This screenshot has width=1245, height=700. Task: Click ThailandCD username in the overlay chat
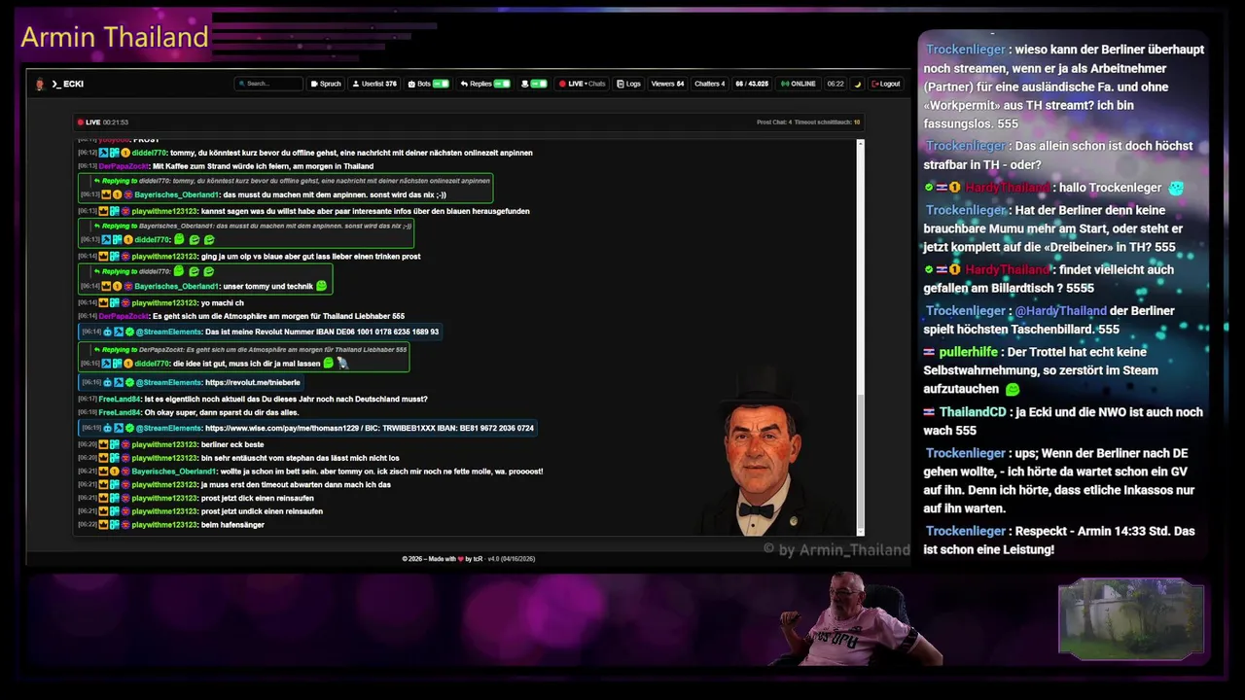click(973, 412)
